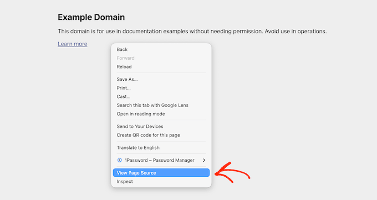Choose Print... from the context menu
This screenshot has width=377, height=200.
pos(161,88)
